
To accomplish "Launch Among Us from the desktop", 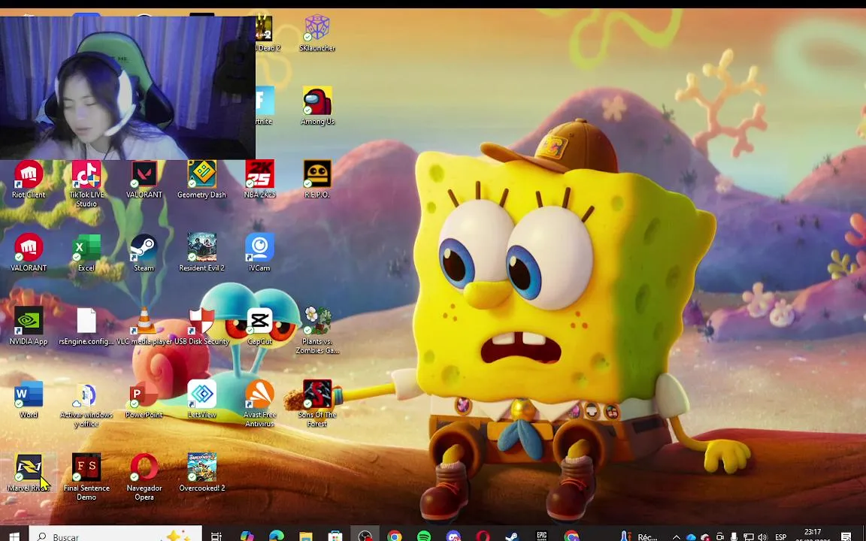I will pos(317,106).
